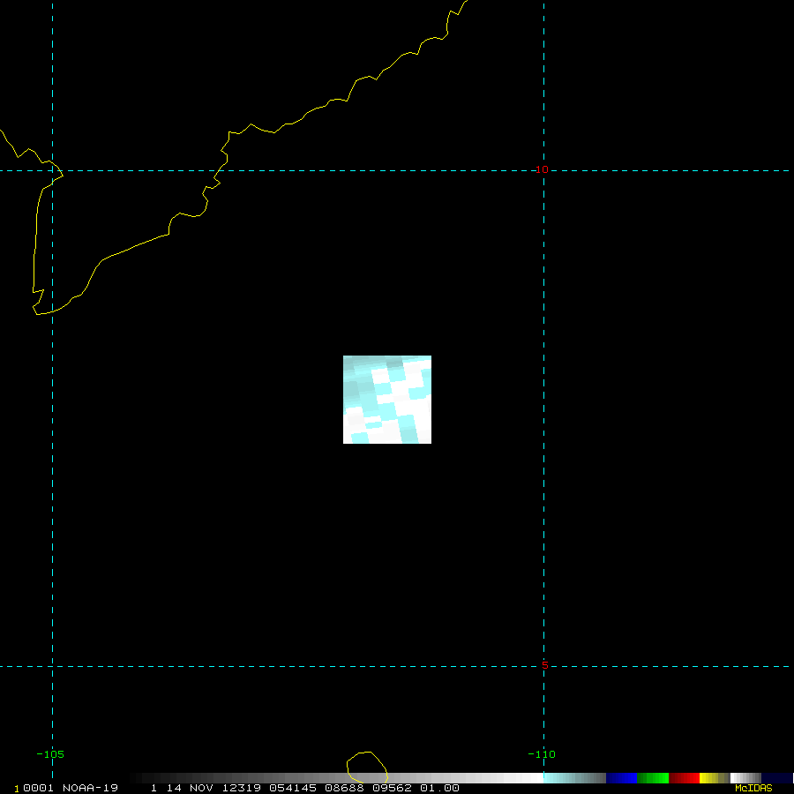The width and height of the screenshot is (794, 794).
Task: Click the green longitude label -105
Action: click(x=50, y=754)
